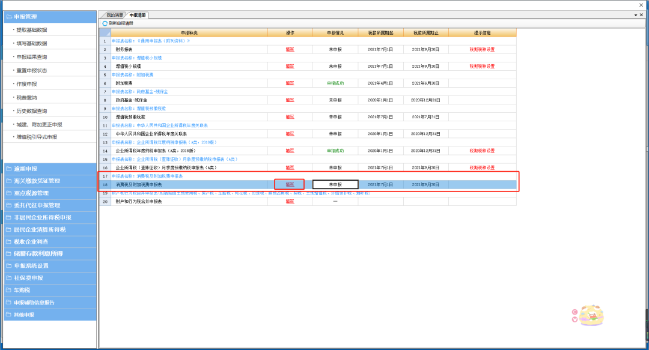Viewport: 649px width, 350px height.
Task: Select row number 10 header
Action: click(105, 117)
